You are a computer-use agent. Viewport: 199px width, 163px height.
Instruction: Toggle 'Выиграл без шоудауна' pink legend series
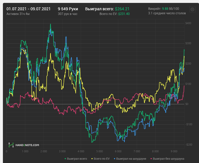tap(167, 159)
